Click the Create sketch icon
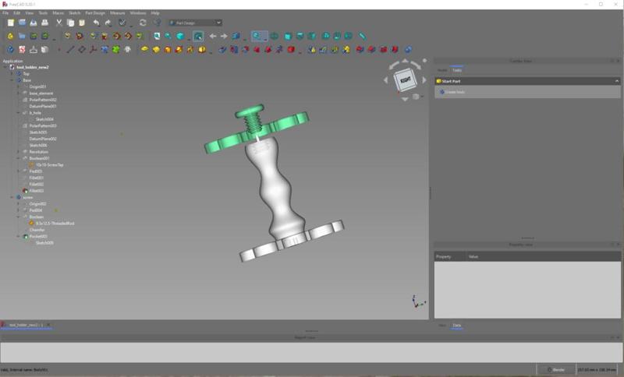624x377 pixels. tap(22, 50)
